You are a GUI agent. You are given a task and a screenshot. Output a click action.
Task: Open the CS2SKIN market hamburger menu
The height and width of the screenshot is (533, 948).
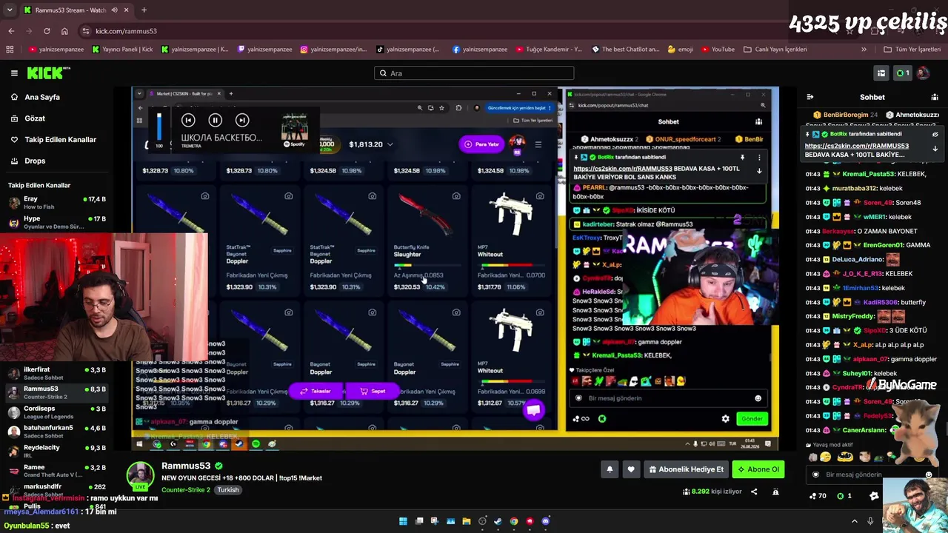point(538,144)
